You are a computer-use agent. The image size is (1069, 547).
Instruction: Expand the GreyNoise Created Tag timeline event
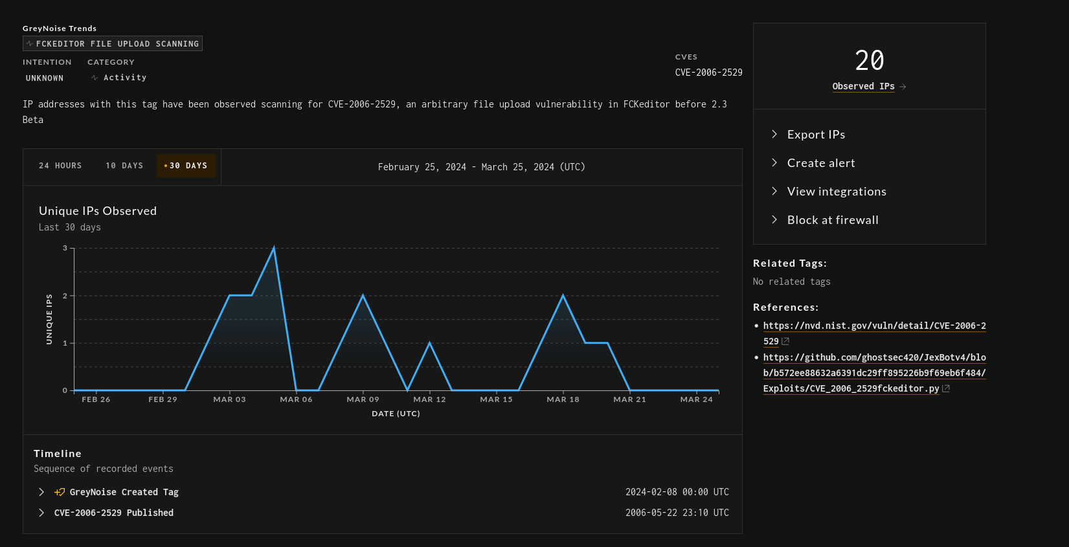pyautogui.click(x=41, y=492)
